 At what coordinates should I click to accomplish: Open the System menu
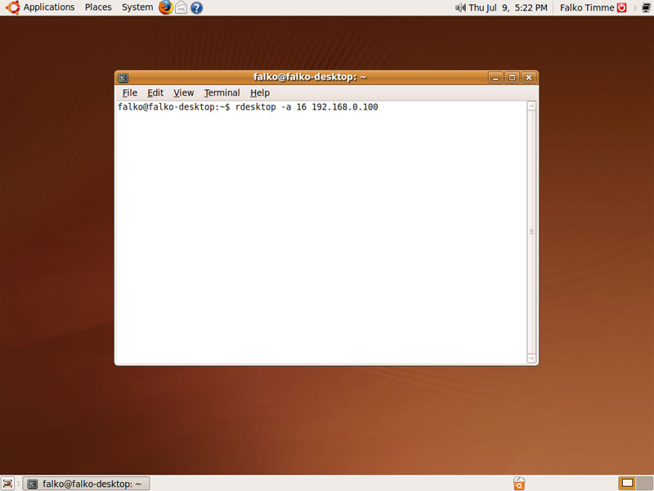(137, 7)
